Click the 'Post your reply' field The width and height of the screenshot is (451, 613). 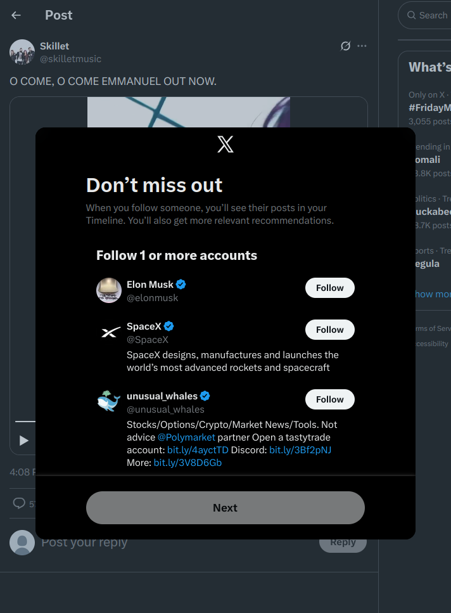tap(84, 542)
